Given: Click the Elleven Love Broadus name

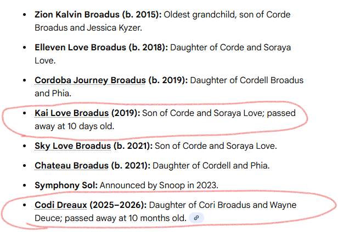Looking at the screenshot, I should coord(80,47).
